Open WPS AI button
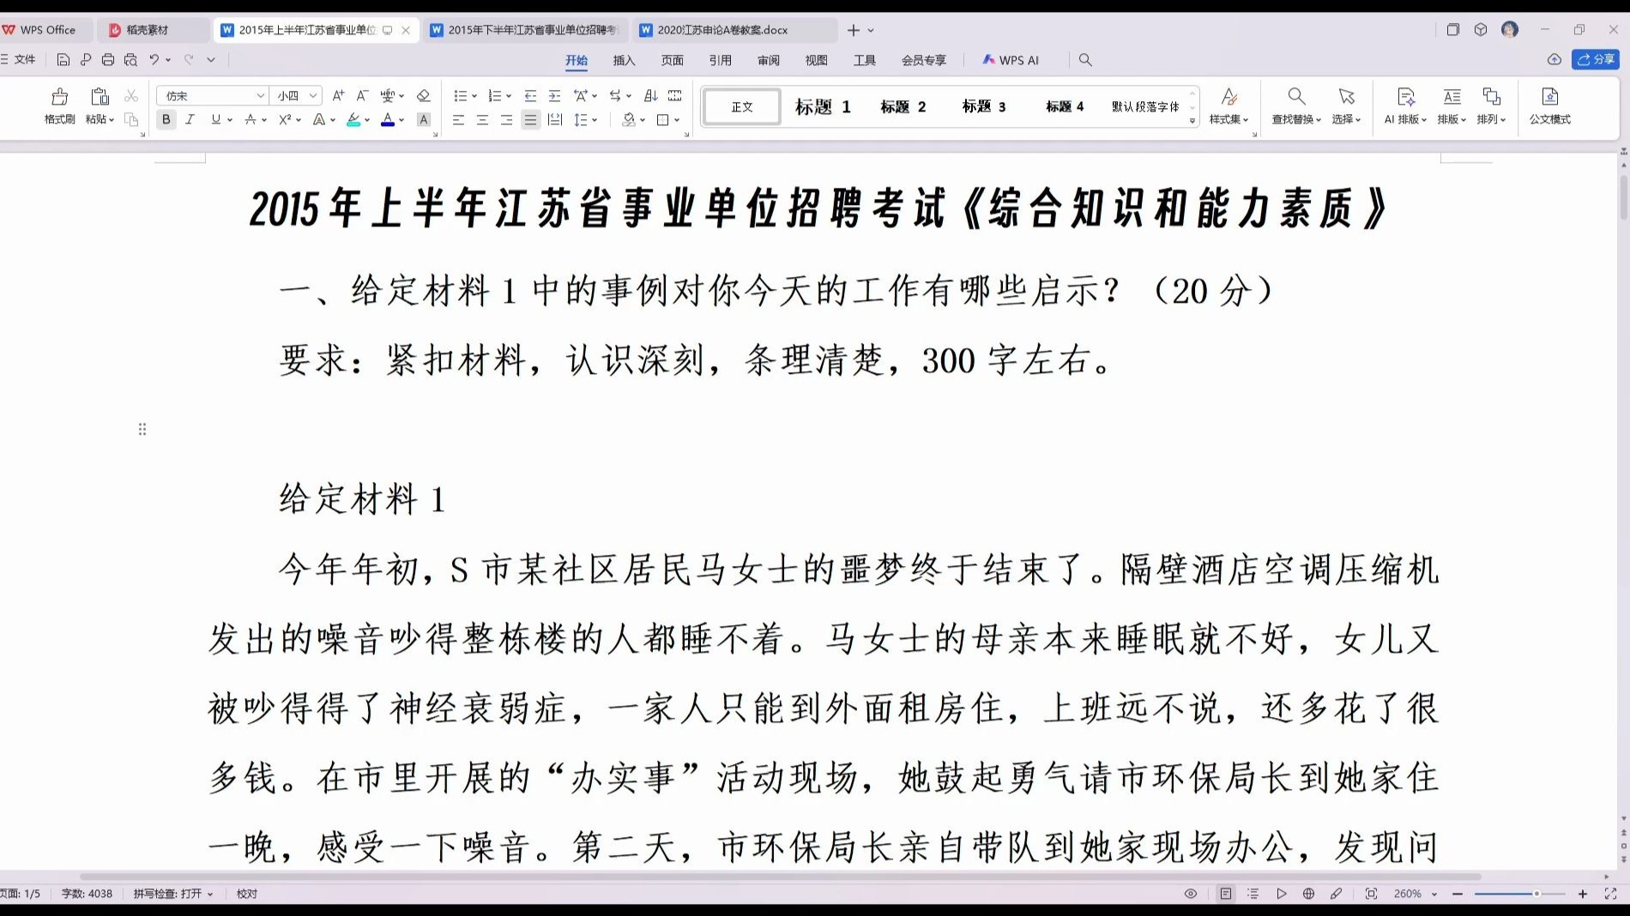Viewport: 1630px width, 916px height. [x=1011, y=60]
